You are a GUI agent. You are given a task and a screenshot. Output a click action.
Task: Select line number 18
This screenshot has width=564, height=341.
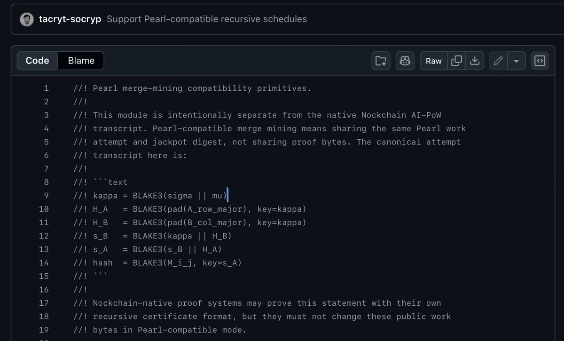point(44,316)
